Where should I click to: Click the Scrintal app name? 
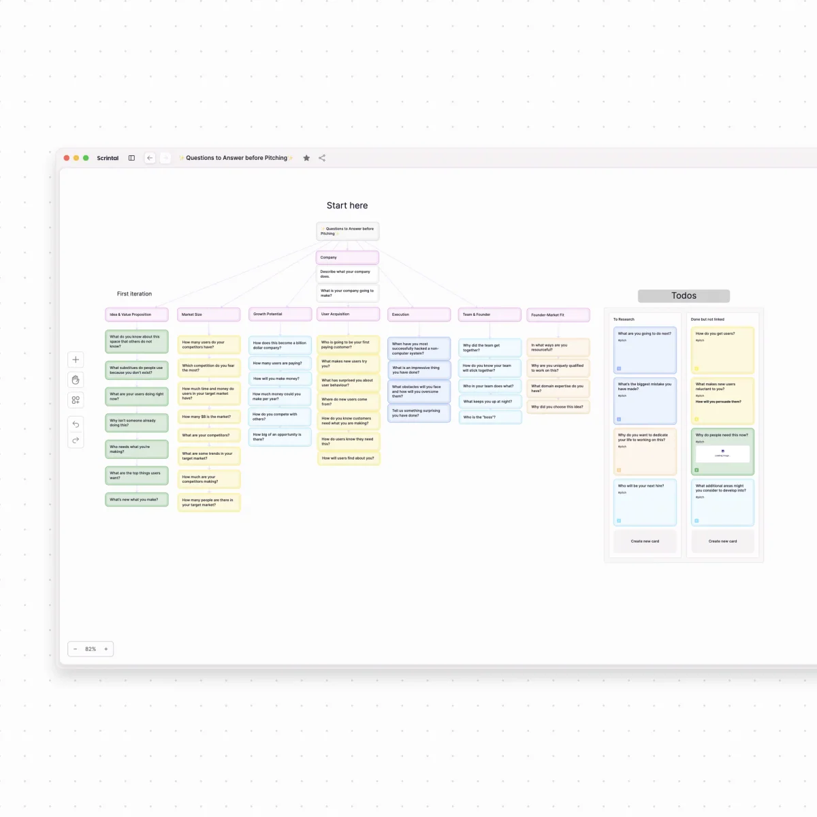[x=108, y=158]
